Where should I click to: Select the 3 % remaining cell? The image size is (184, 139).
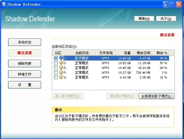(x=164, y=73)
